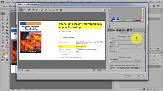Open the HSL panel tab icon

(x=117, y=30)
